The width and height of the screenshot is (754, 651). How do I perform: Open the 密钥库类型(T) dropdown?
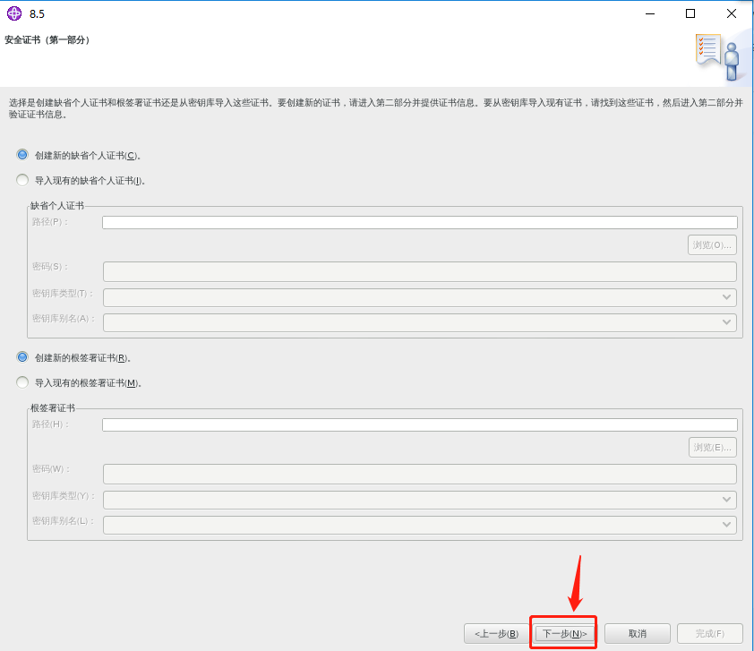(420, 297)
